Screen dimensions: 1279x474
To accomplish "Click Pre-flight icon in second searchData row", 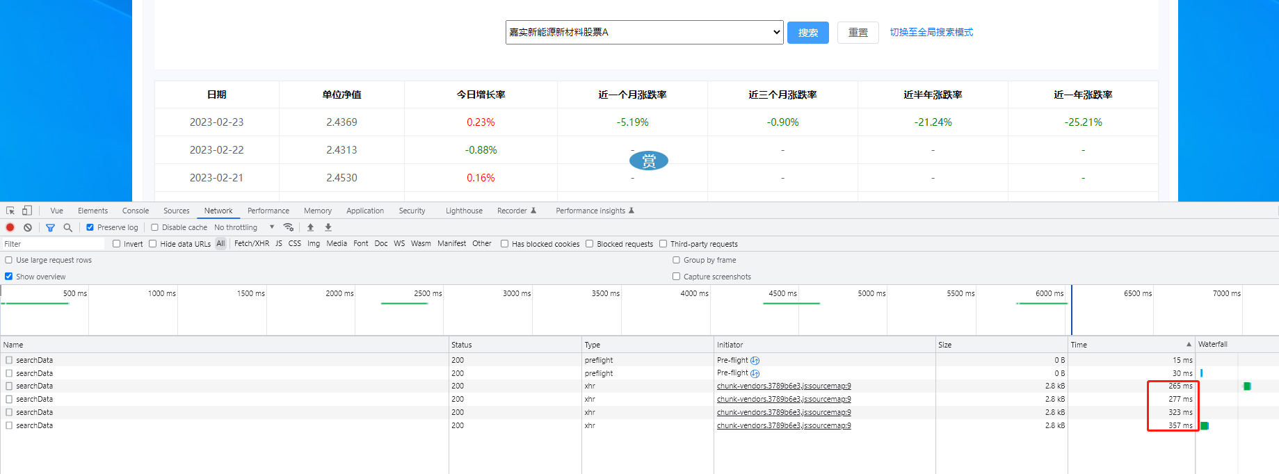I will [x=755, y=374].
